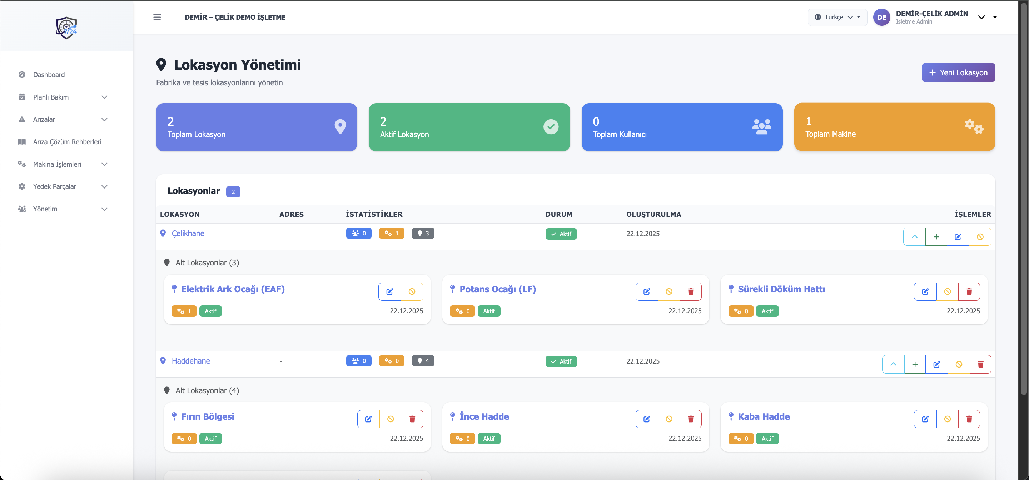Click the Yeni Lokasyon button

click(958, 73)
